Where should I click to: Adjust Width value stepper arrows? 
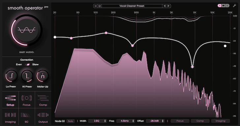tap(105, 121)
